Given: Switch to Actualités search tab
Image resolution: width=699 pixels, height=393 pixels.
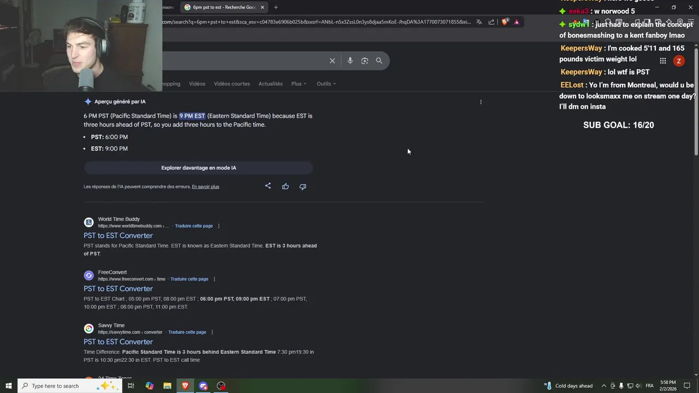Looking at the screenshot, I should (270, 84).
